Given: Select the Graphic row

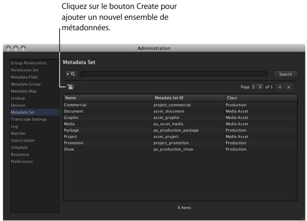Looking at the screenshot, I should (180, 117).
